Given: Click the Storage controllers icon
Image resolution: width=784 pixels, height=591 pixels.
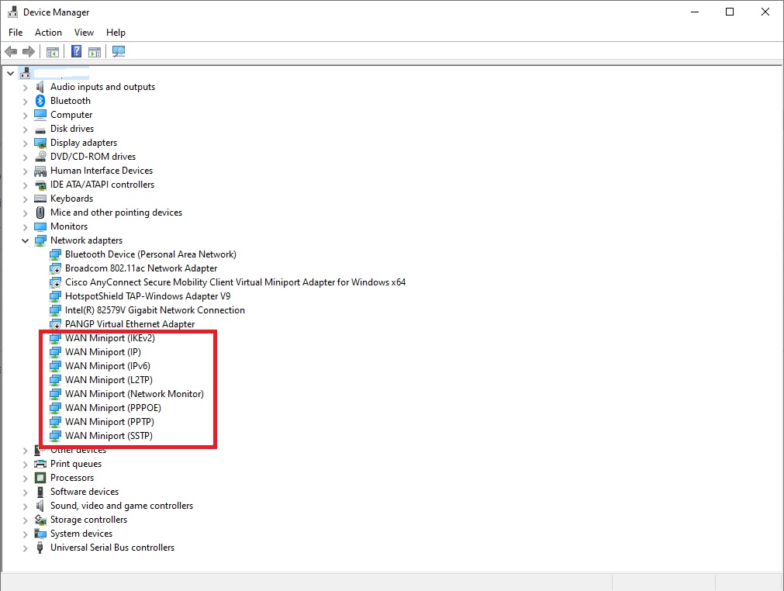Looking at the screenshot, I should pyautogui.click(x=40, y=520).
